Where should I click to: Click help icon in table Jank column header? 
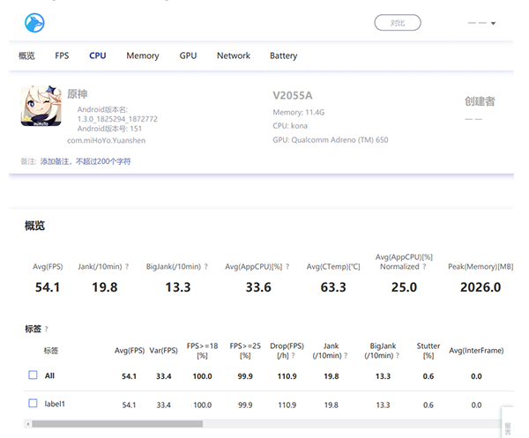coord(345,356)
